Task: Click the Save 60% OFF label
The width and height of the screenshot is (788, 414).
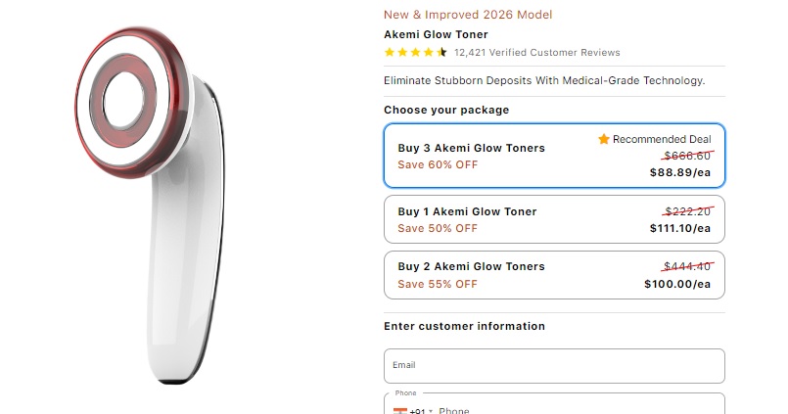Action: click(438, 164)
